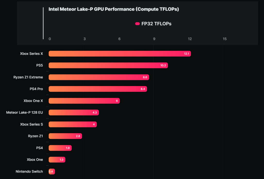
Task: Click the Nintendo Switch axis label
Action: tap(29, 172)
